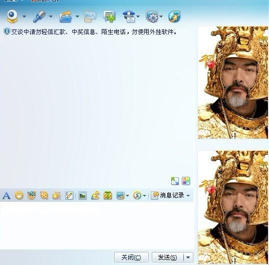Start a video call with the webcam icon
Image resolution: width=269 pixels, height=265 pixels.
pyautogui.click(x=12, y=17)
